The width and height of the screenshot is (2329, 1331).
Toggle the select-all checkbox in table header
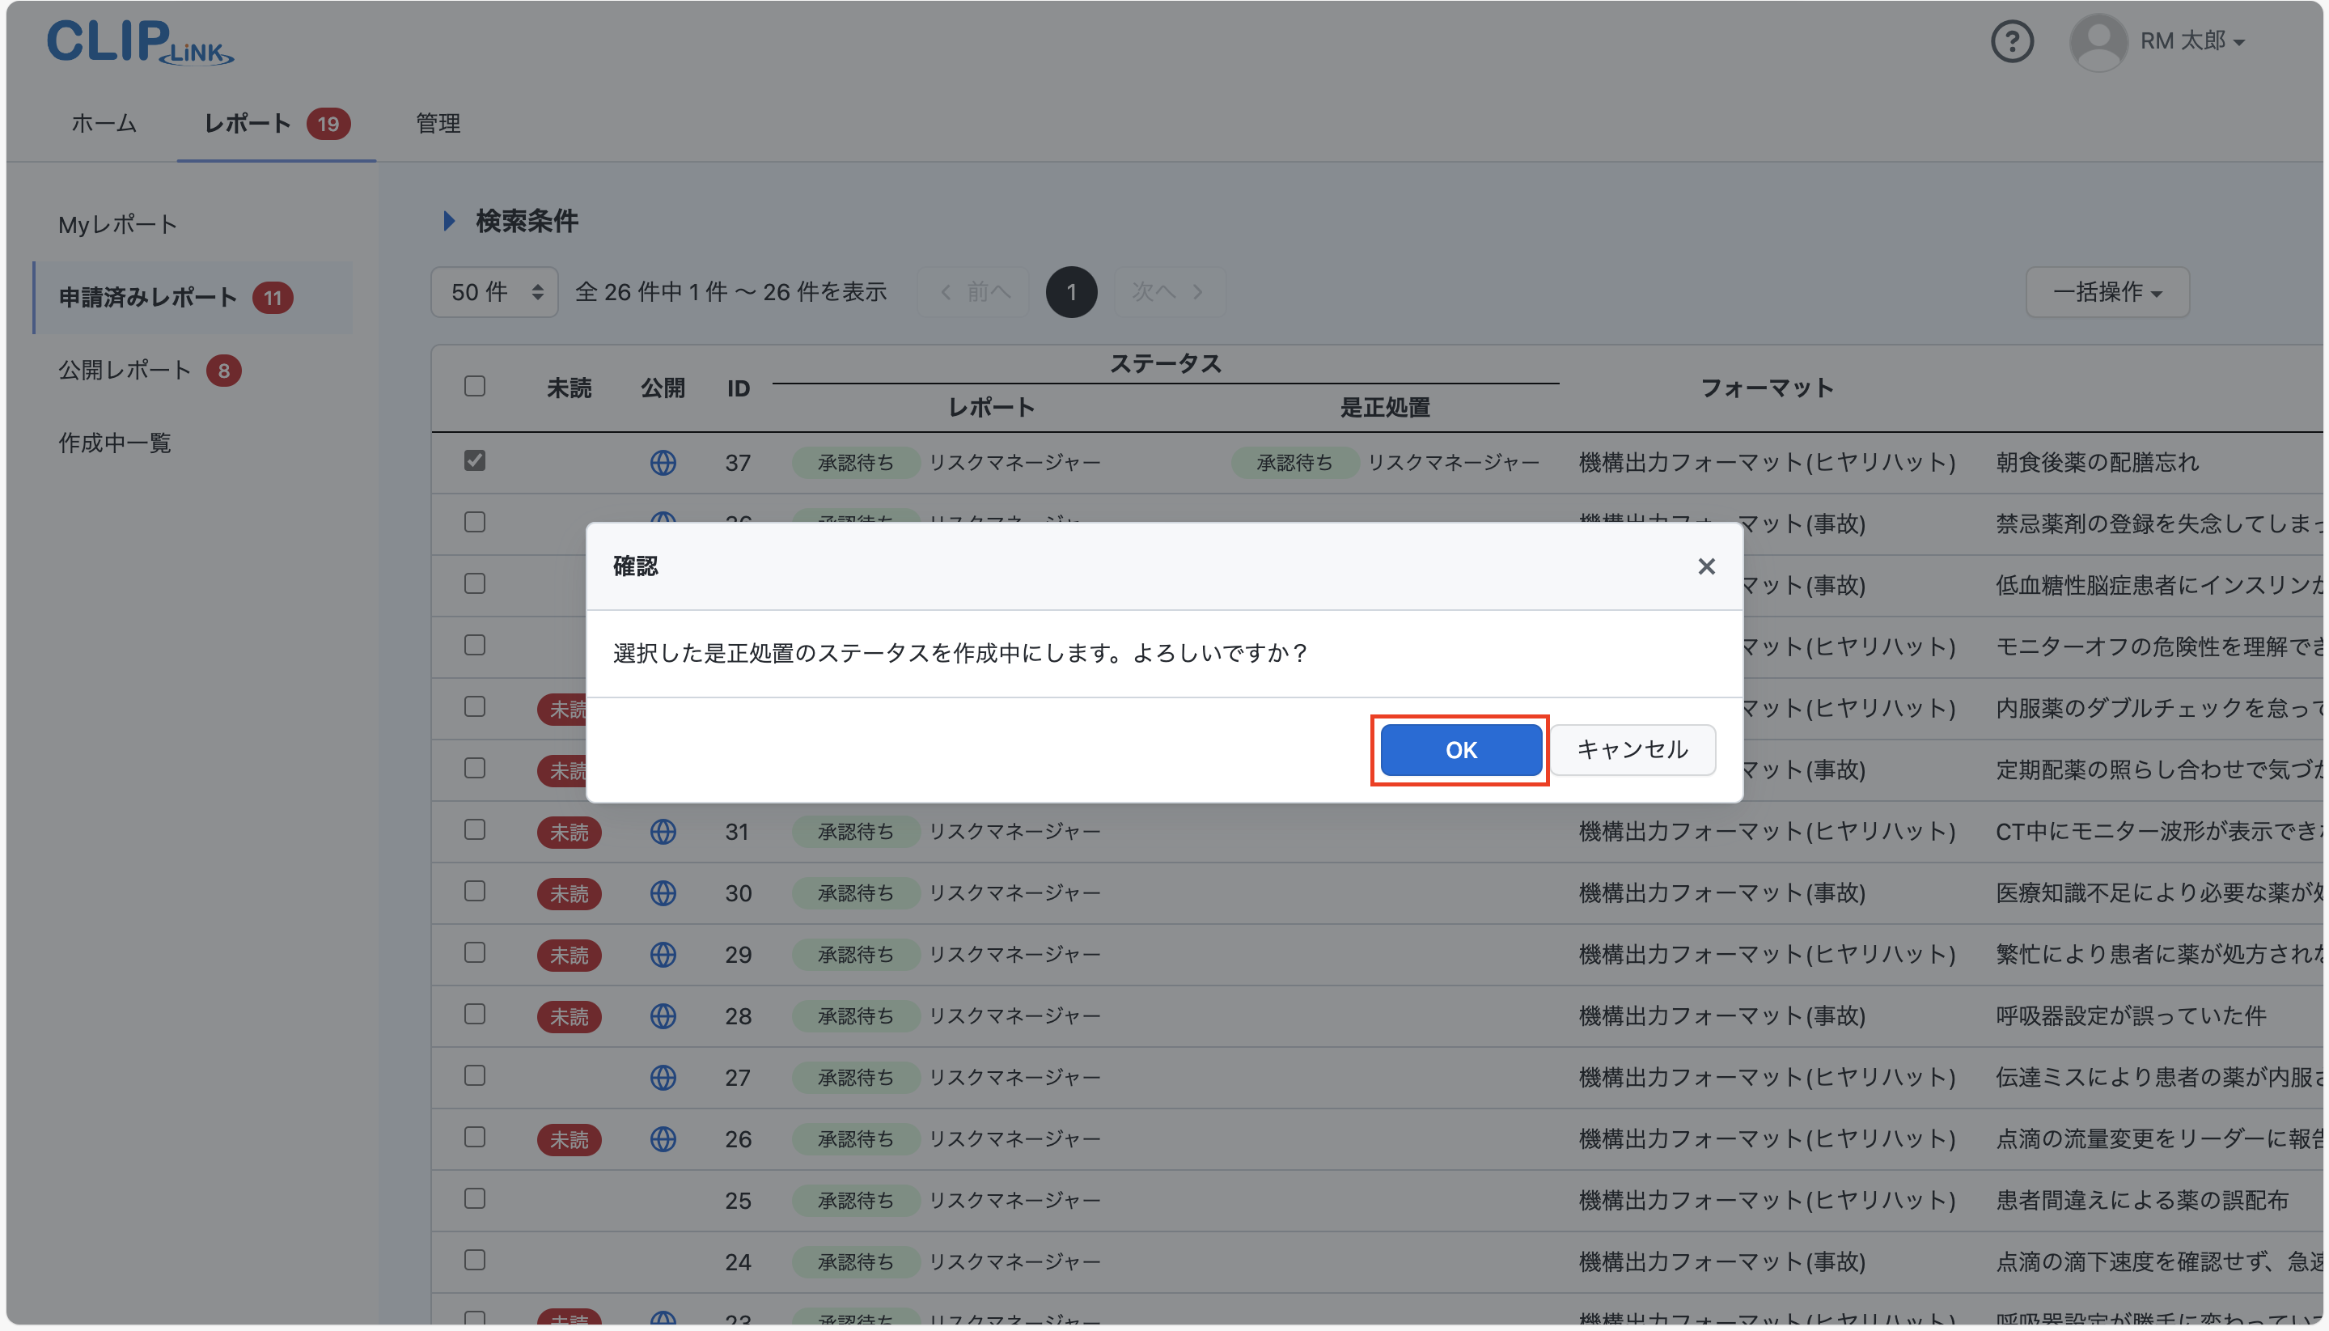474,387
